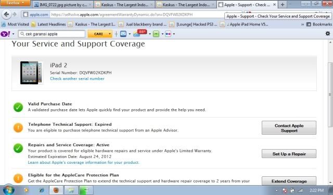Viewport: 333px width, 195px height.
Task: Follow the Check another serial number link
Action: 77,79
